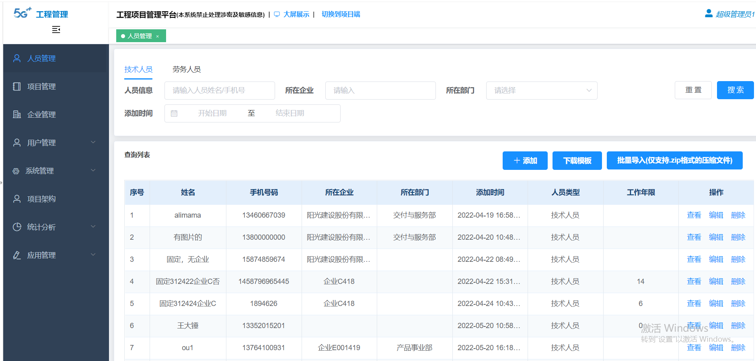Click the 系统管理 gear icon

(x=16, y=171)
